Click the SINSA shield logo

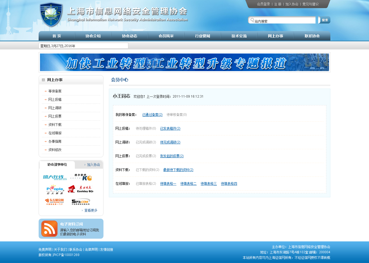tap(51, 15)
